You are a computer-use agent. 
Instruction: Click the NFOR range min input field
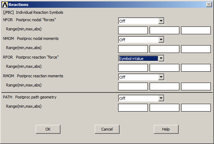pos(133,30)
